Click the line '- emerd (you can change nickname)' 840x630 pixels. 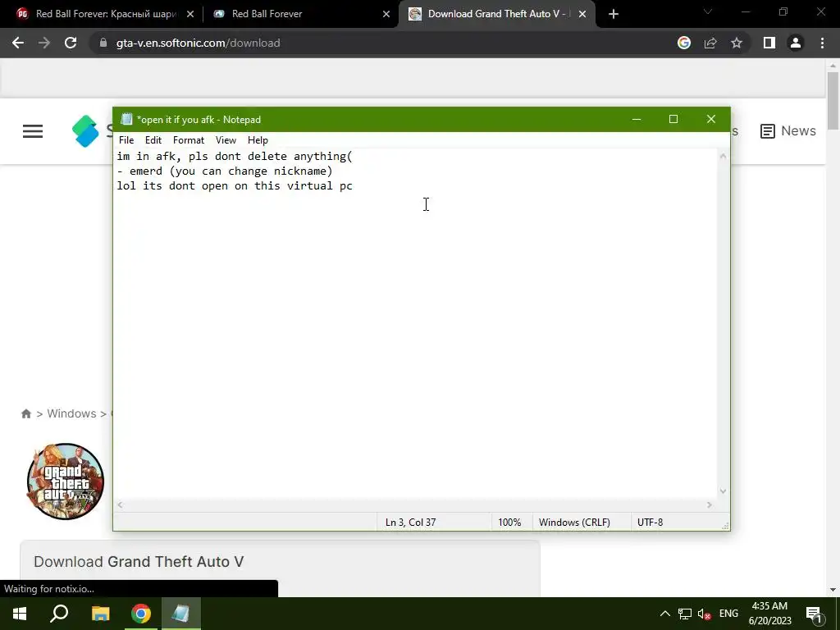[x=225, y=171]
